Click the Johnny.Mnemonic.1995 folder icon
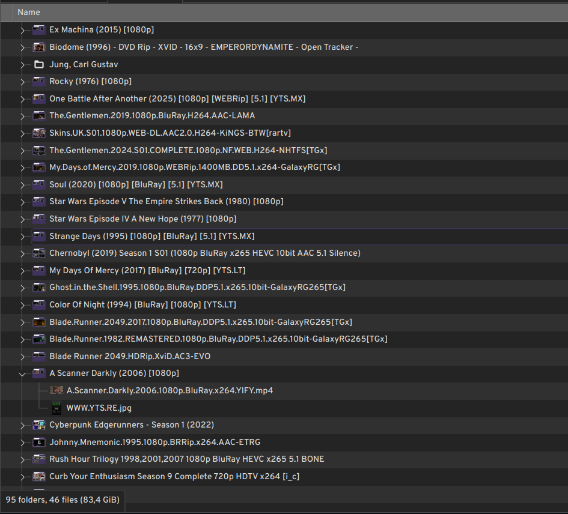Screen dimensions: 568x514 click(38, 442)
